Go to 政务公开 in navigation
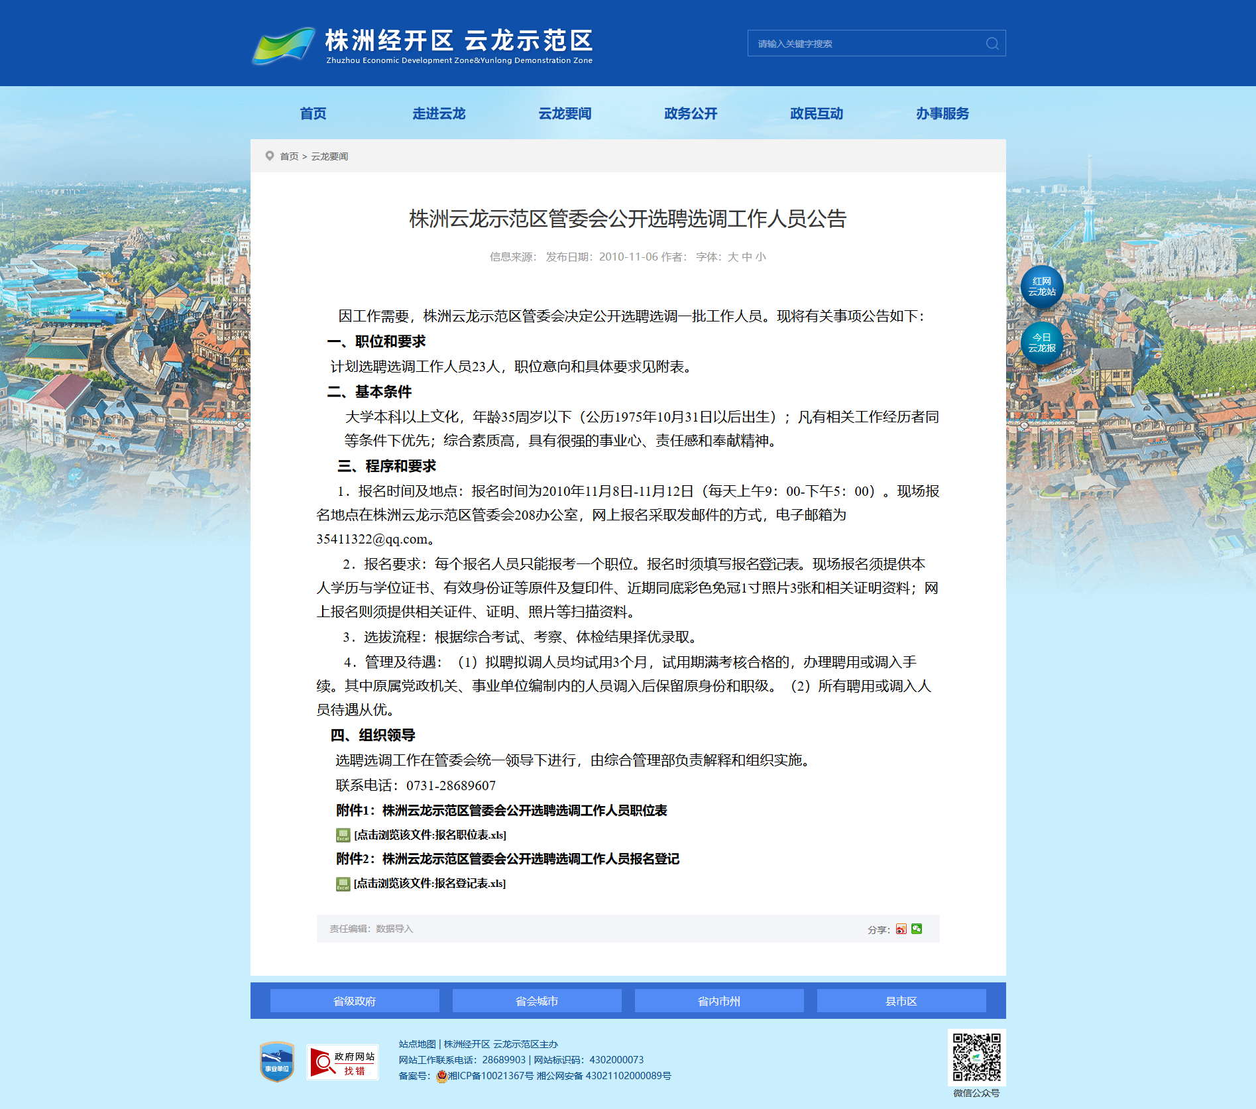Screen dimensions: 1256x1109 [691, 114]
